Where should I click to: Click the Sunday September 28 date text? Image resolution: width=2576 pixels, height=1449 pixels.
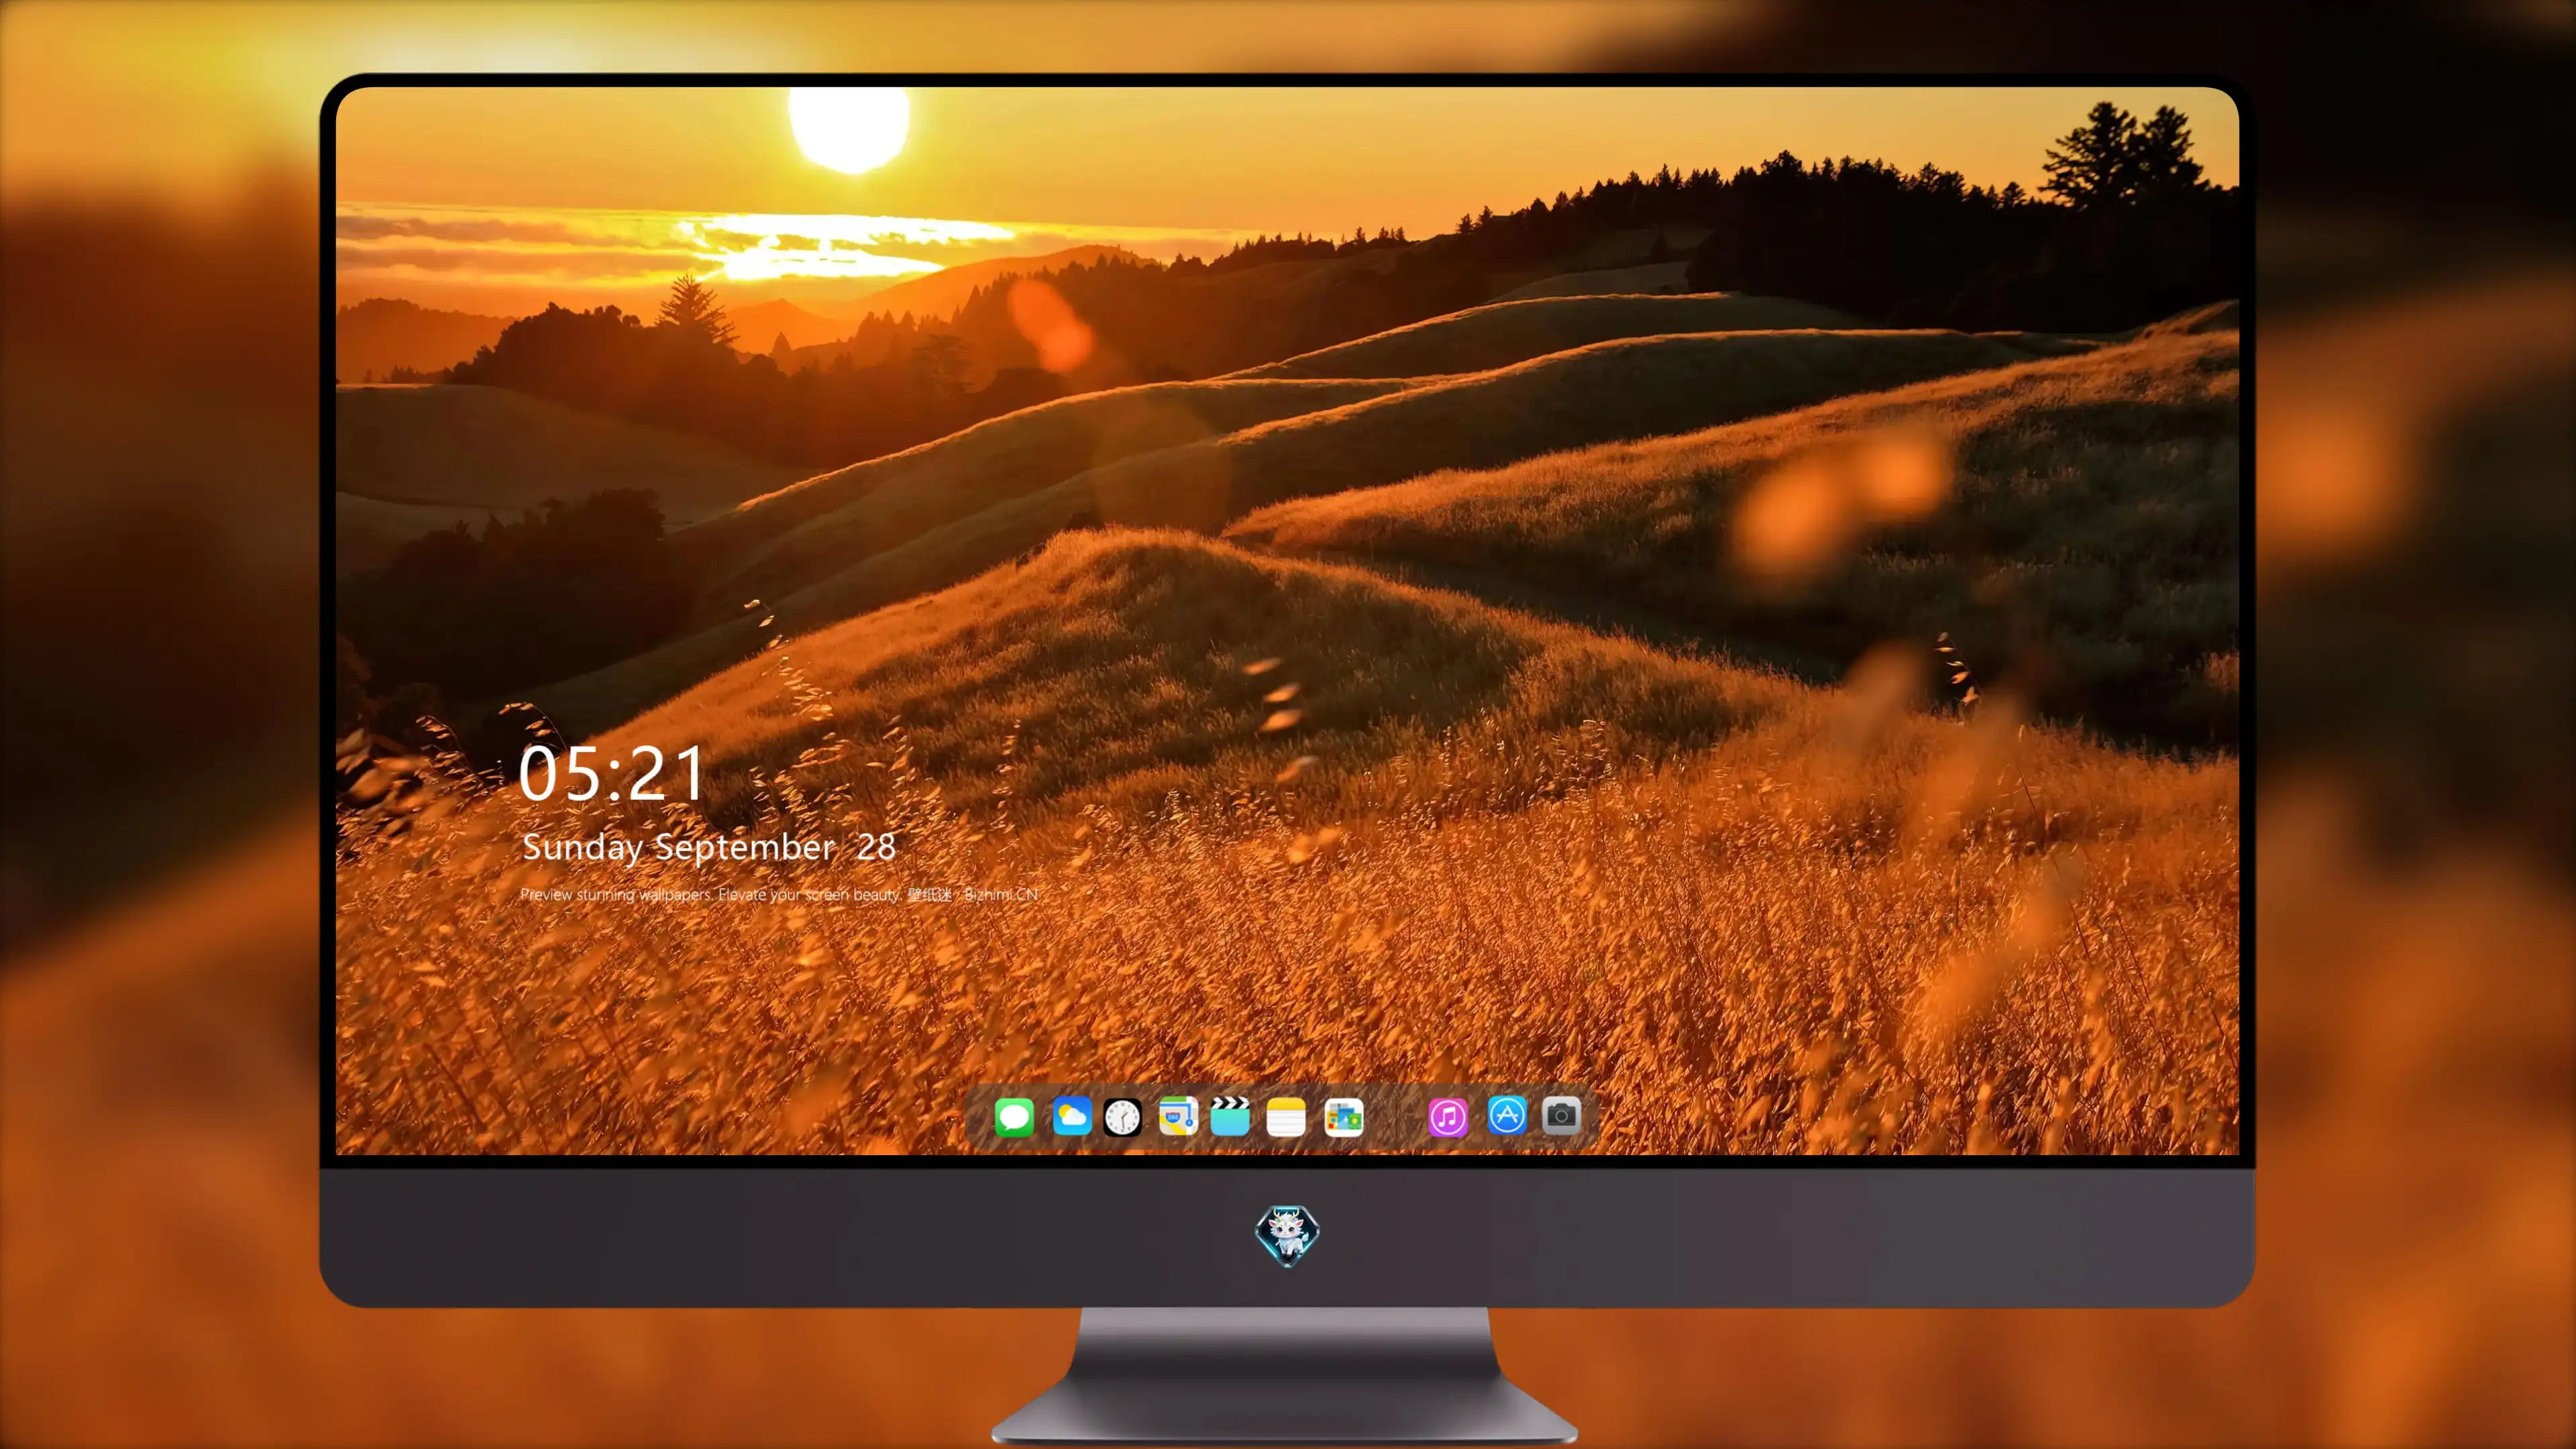[708, 847]
